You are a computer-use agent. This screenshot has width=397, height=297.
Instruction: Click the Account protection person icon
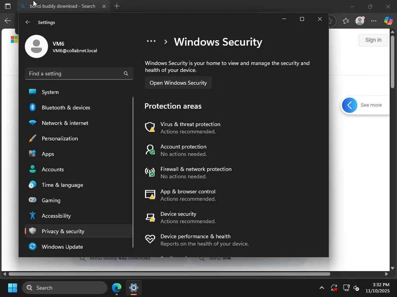click(150, 150)
